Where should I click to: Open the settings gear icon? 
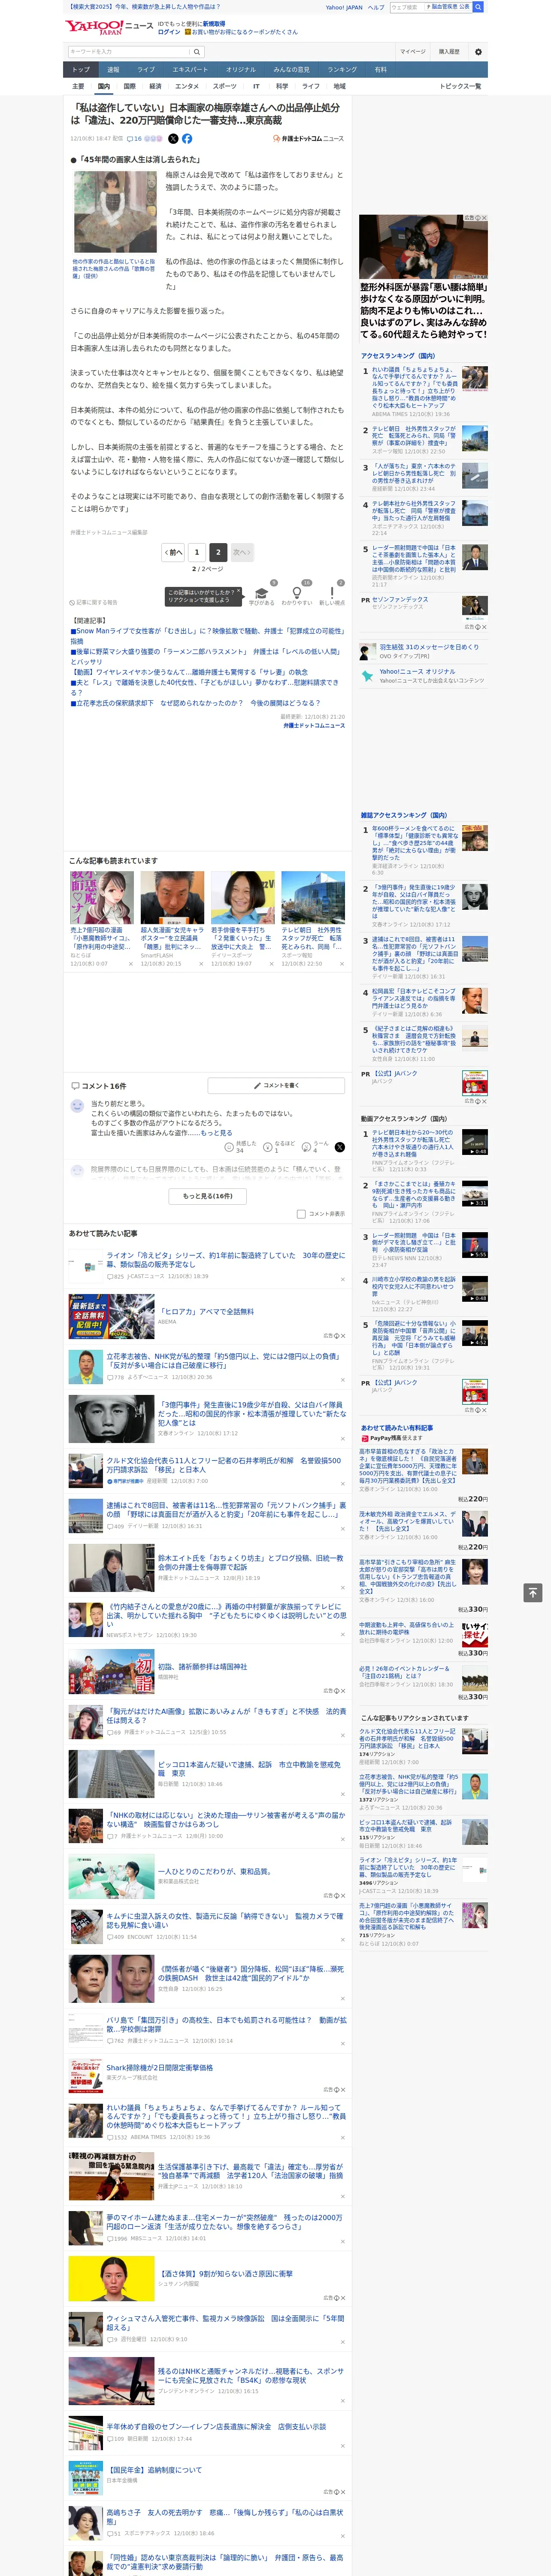coord(478,51)
